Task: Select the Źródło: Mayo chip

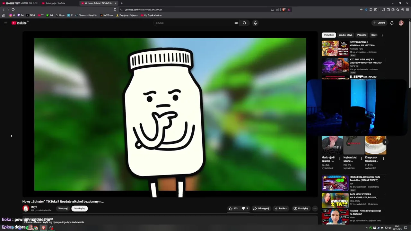Action: (345, 35)
